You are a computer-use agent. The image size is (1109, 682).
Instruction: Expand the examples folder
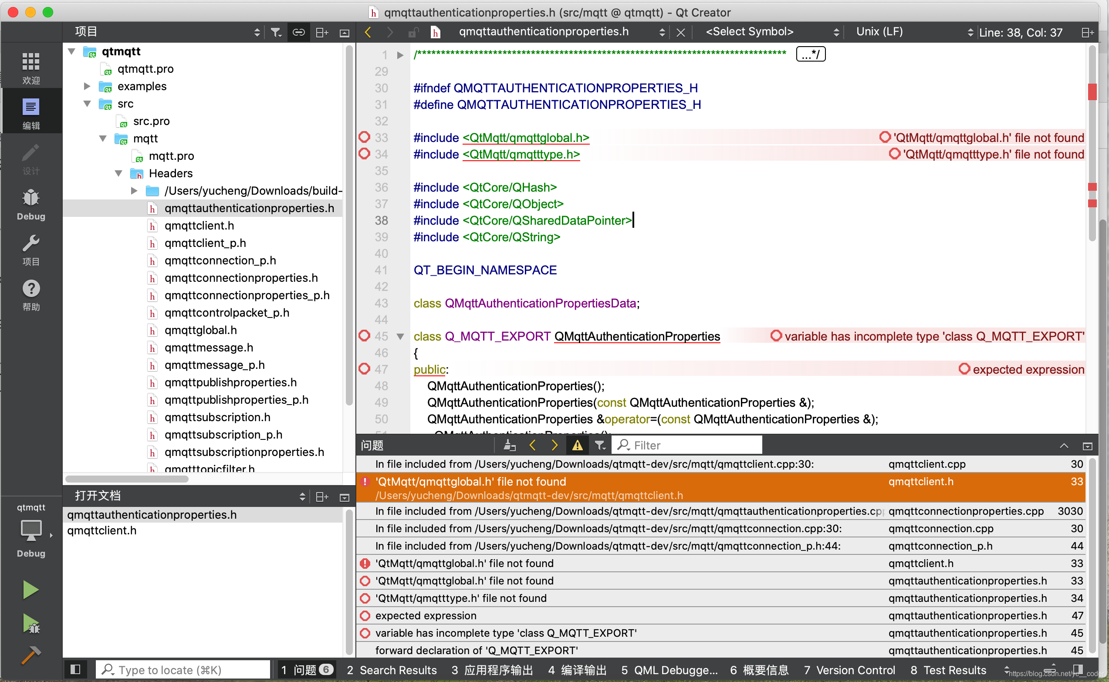(x=87, y=86)
